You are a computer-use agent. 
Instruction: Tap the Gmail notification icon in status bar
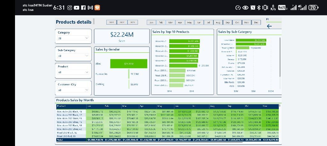tap(90, 8)
